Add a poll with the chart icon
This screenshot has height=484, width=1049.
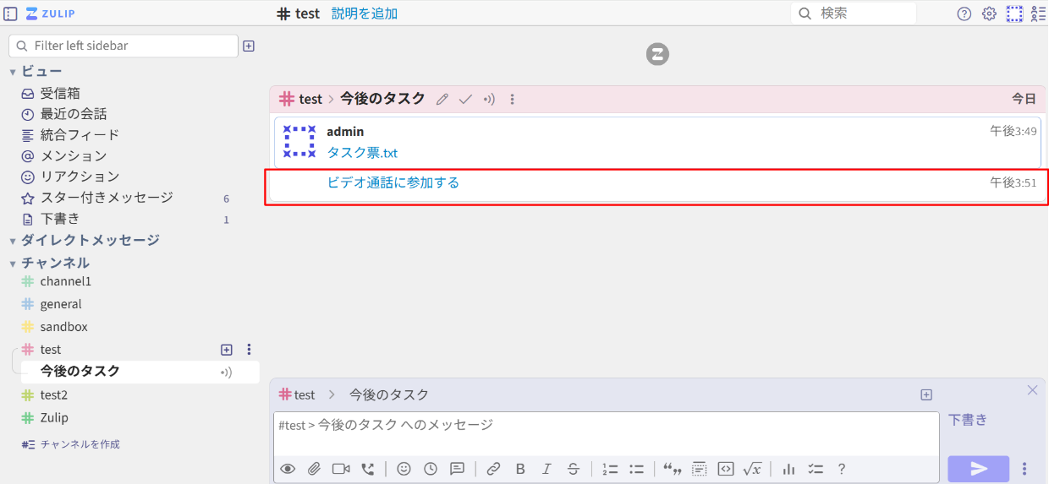[788, 469]
